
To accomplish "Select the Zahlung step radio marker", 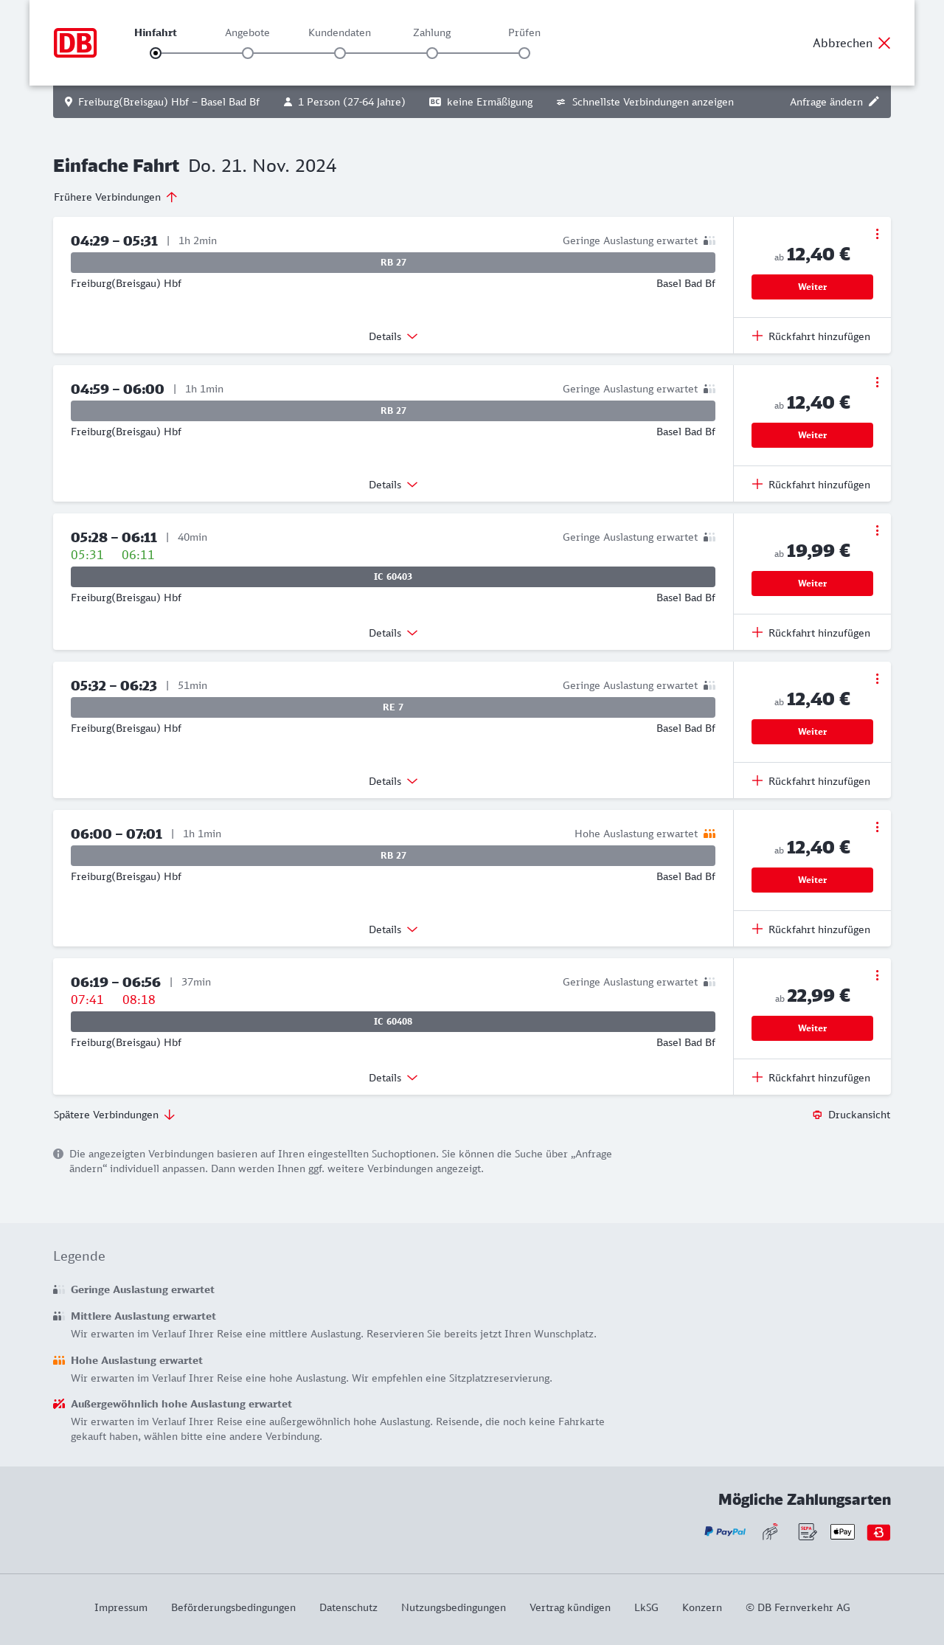I will tap(432, 53).
